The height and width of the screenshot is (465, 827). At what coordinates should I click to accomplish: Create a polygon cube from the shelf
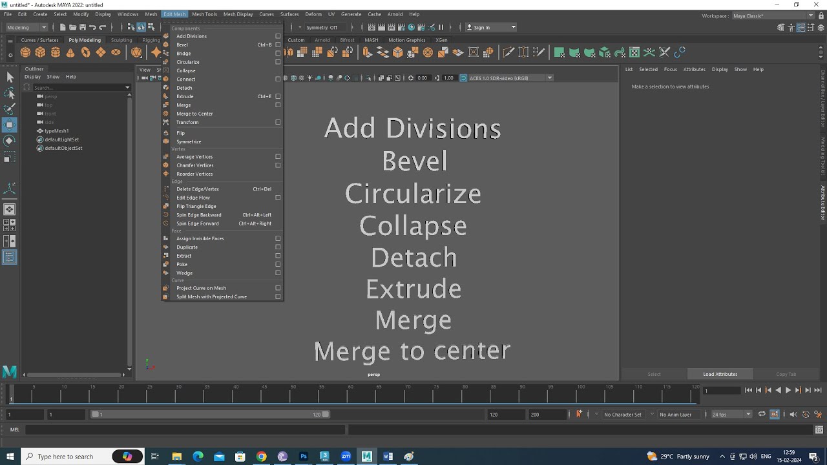pos(40,52)
